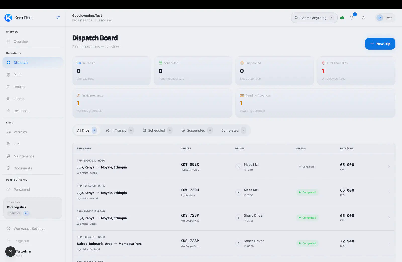The height and width of the screenshot is (262, 402).
Task: Click the Maps pin icon
Action: (8, 75)
